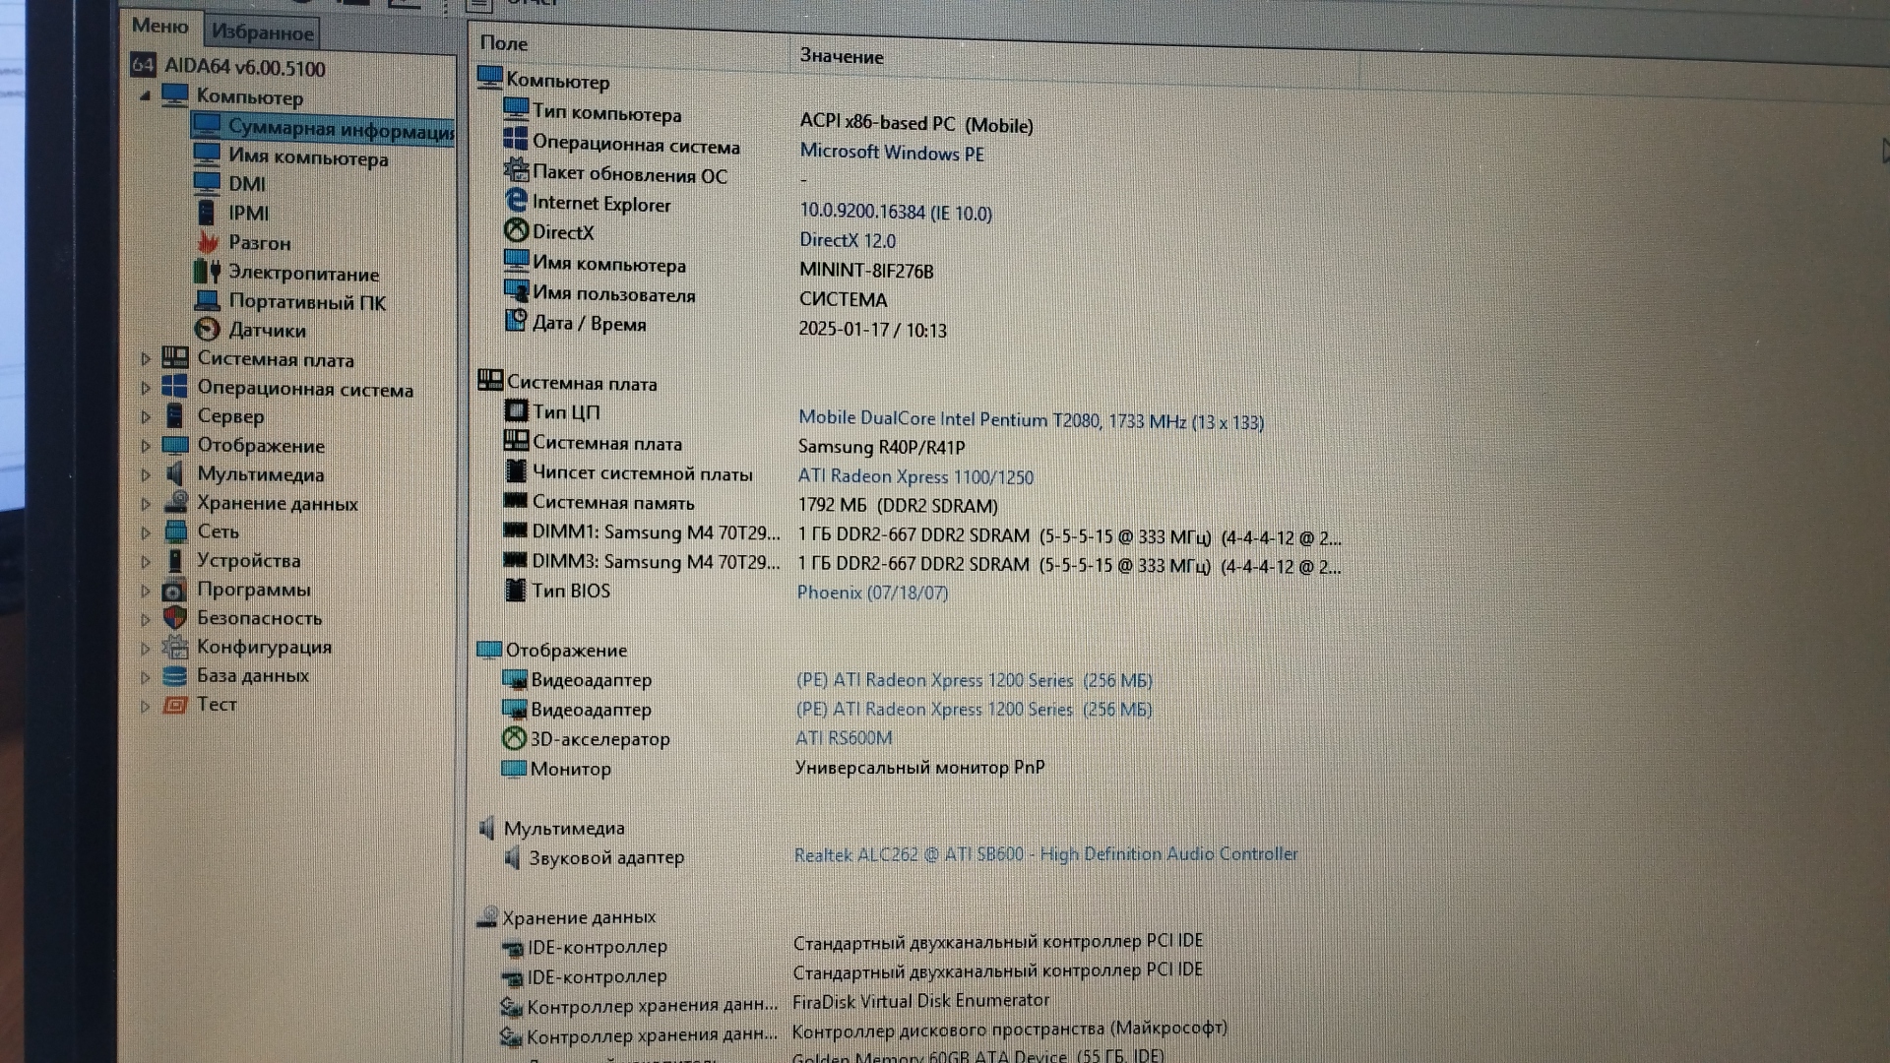Screen dimensions: 1890x1063
Task: Click the База данных database icon
Action: (x=175, y=676)
